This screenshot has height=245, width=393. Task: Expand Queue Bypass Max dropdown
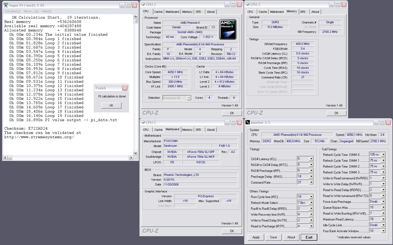coord(383,207)
